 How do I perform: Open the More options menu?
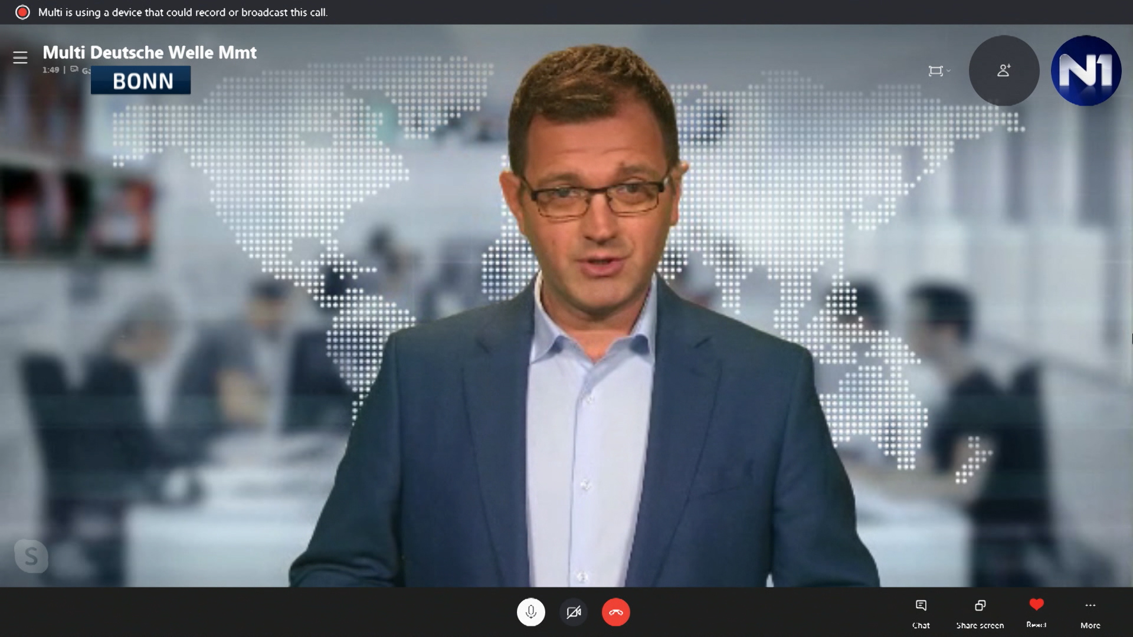pyautogui.click(x=1090, y=613)
